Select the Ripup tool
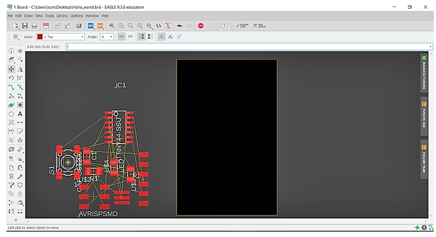 (20, 87)
